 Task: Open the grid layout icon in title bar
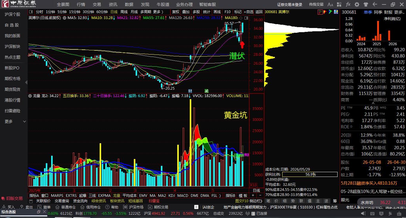(339, 4)
